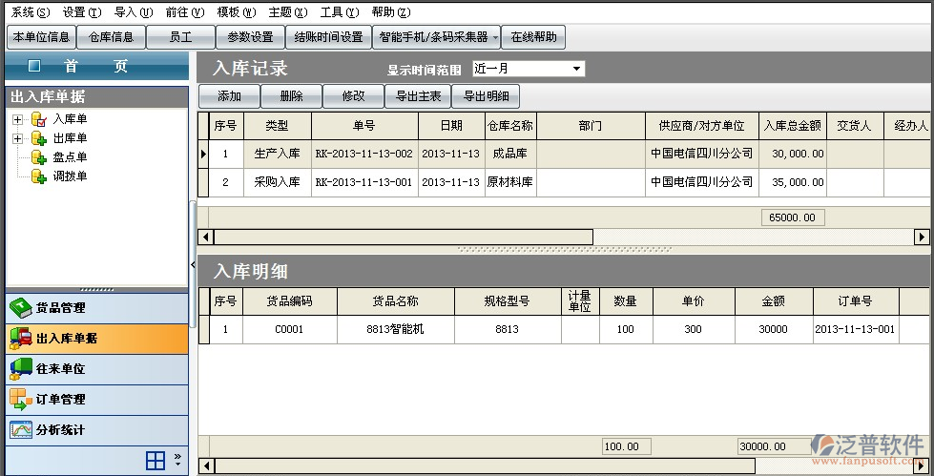The width and height of the screenshot is (934, 476).
Task: Click the 货品管理 green book icon
Action: tap(20, 308)
